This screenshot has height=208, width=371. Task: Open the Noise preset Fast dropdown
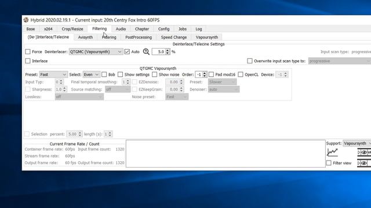(177, 96)
